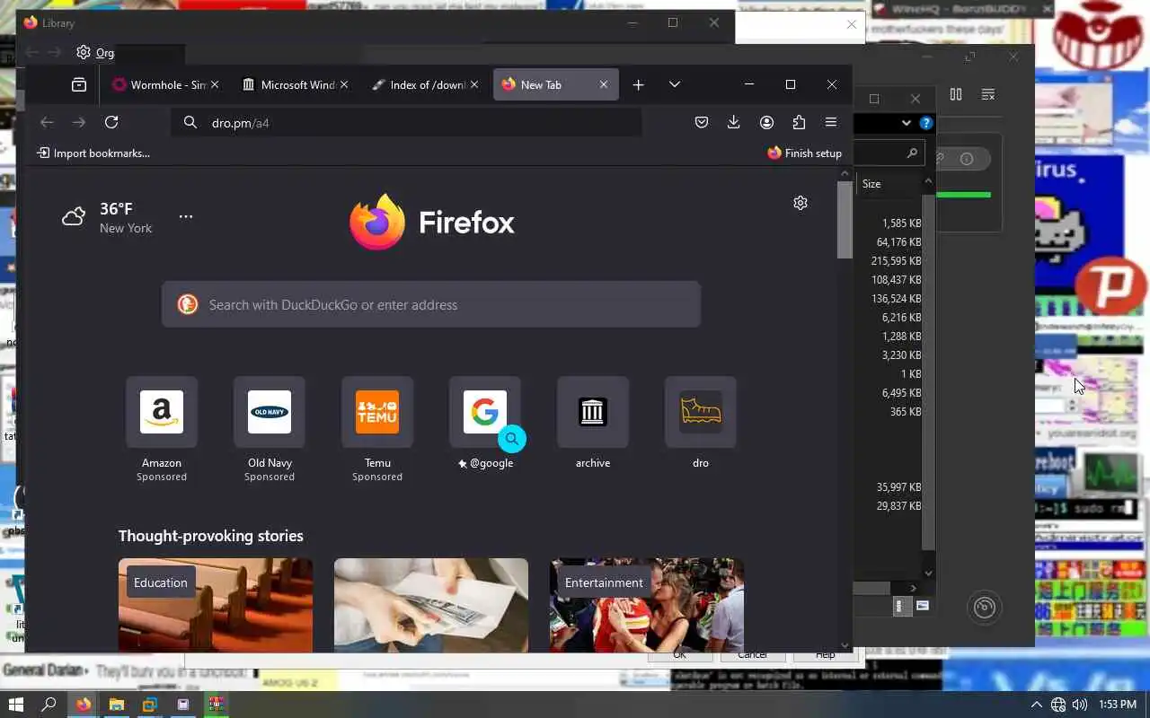Click Import bookmarks in the bookmarks bar

click(x=93, y=153)
